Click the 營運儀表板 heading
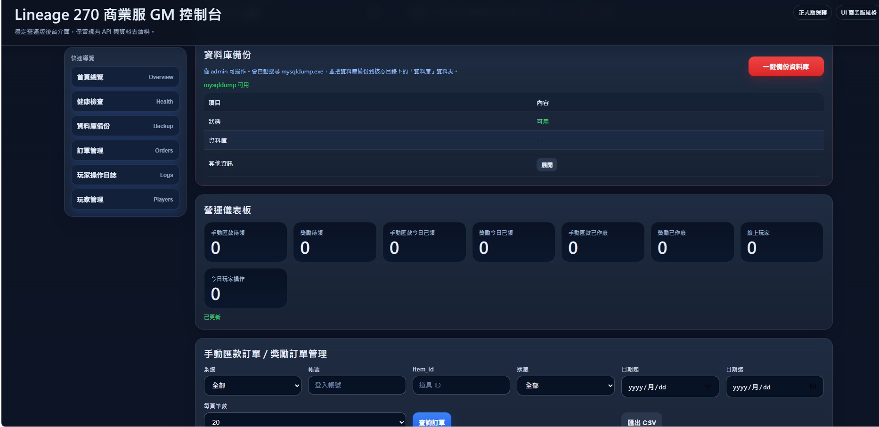 (228, 210)
